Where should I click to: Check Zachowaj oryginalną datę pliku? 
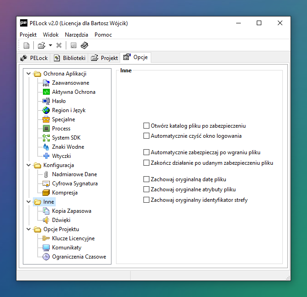(x=147, y=179)
